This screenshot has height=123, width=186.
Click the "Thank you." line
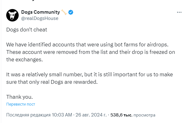click(20, 97)
